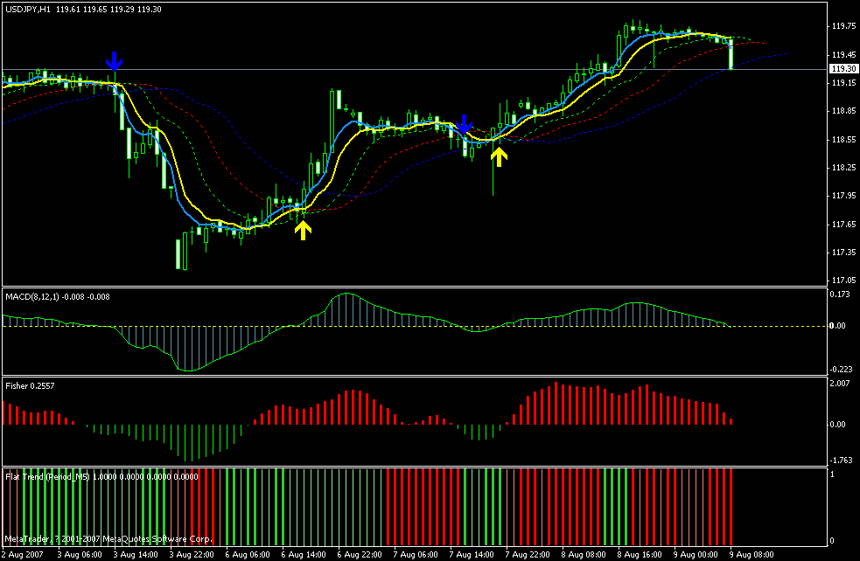Click the 2 Aug 2007 date label
Viewport: 860px width, 561px height.
pos(24,554)
